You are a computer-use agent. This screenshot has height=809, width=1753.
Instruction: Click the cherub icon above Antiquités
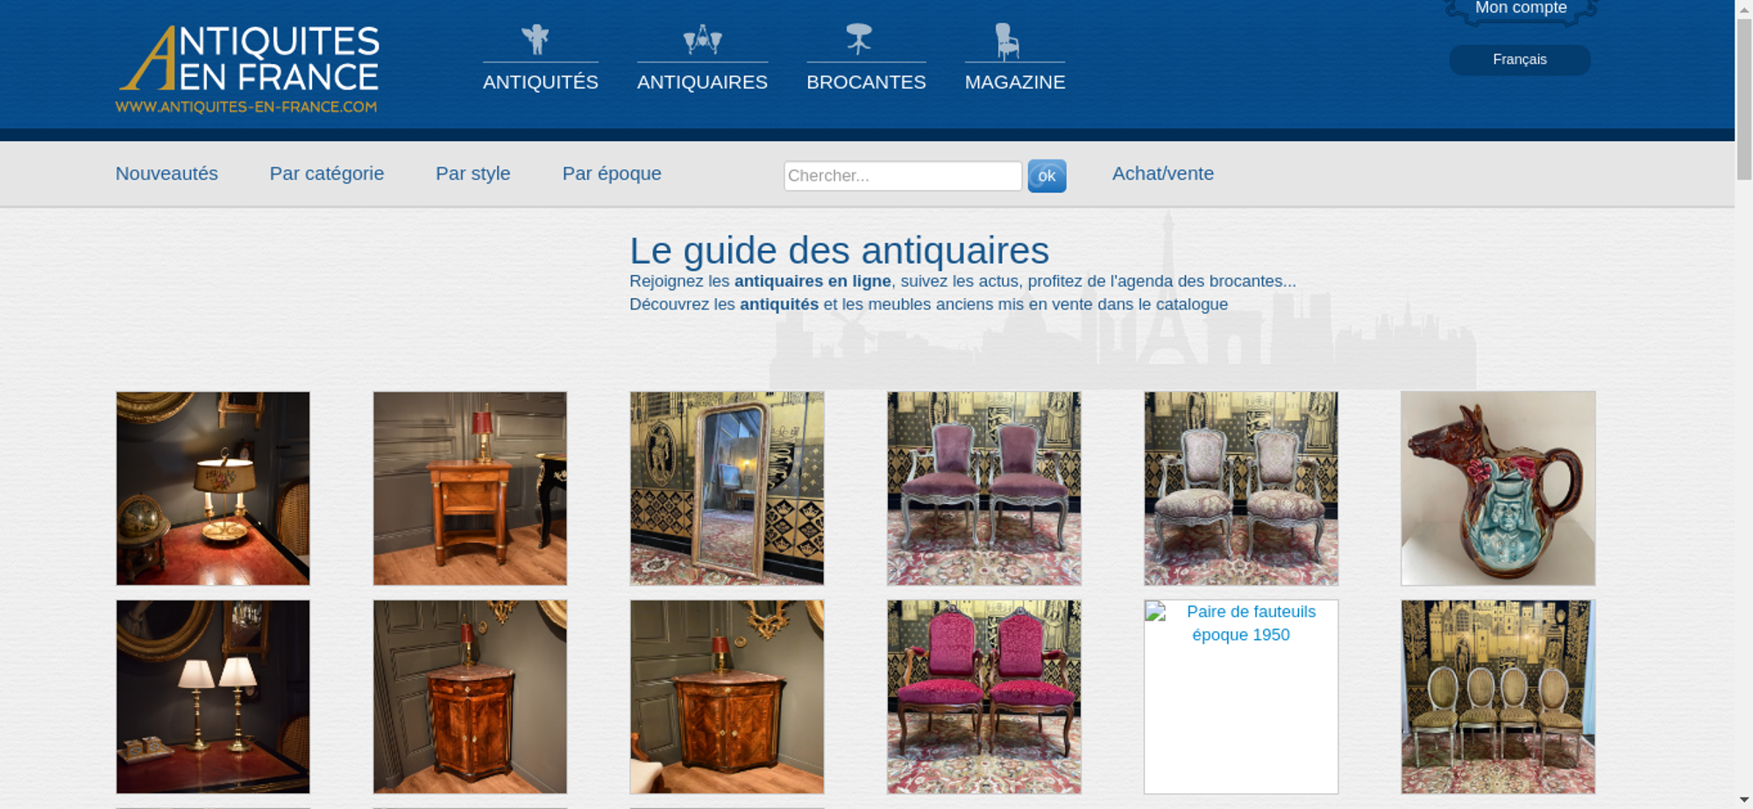535,39
